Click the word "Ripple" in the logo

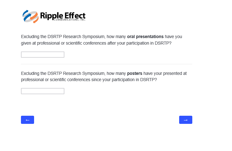point(48,15)
